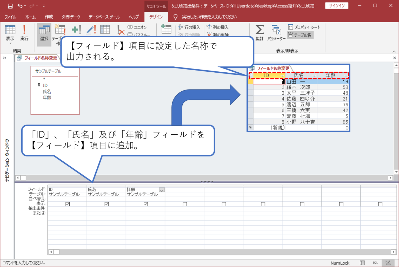Screen dimensions: 399x267
Task: Insert a row with 行の挿入
Action: 189,27
